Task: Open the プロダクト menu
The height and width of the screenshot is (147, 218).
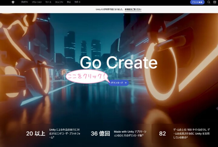Action: 24,2
